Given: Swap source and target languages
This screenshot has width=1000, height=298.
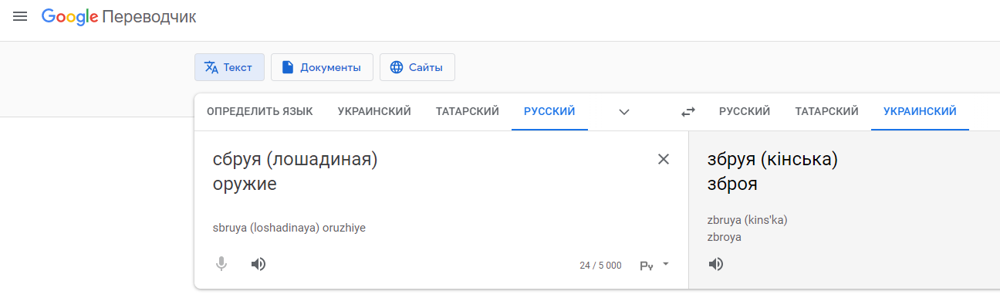Looking at the screenshot, I should 688,112.
